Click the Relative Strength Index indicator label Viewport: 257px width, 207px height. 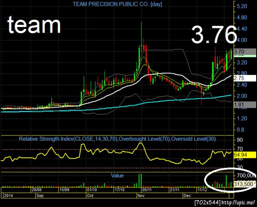tap(117, 139)
